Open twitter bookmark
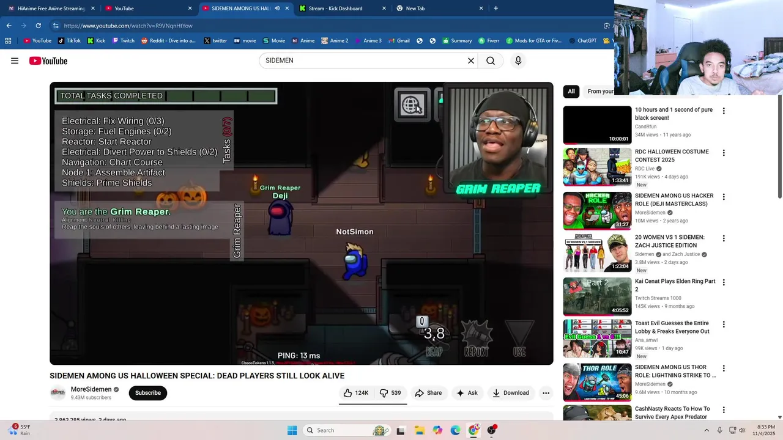Viewport: 783px width, 440px height. pyautogui.click(x=215, y=41)
